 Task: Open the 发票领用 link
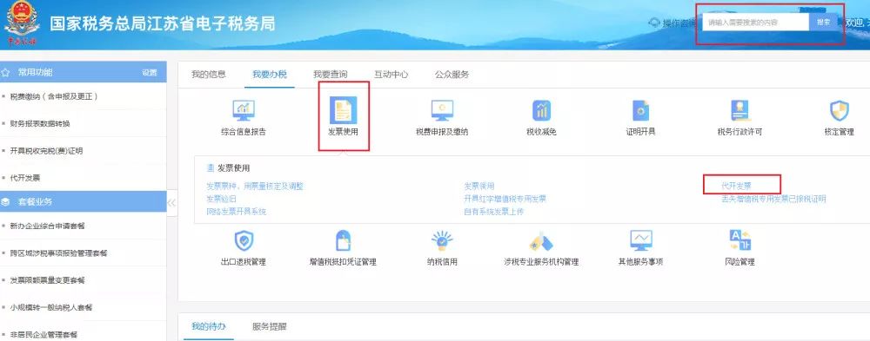click(x=478, y=187)
